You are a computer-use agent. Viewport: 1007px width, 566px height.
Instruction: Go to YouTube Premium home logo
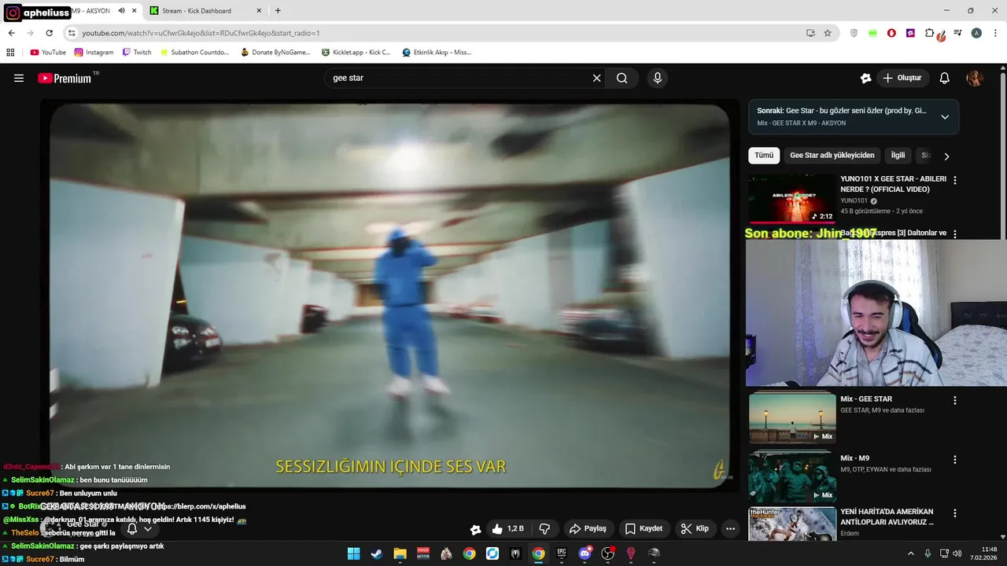point(65,78)
